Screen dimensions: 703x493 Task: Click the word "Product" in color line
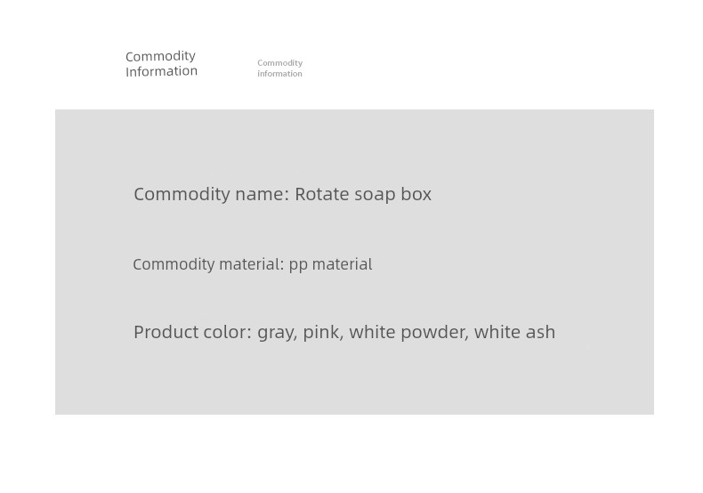coord(166,332)
